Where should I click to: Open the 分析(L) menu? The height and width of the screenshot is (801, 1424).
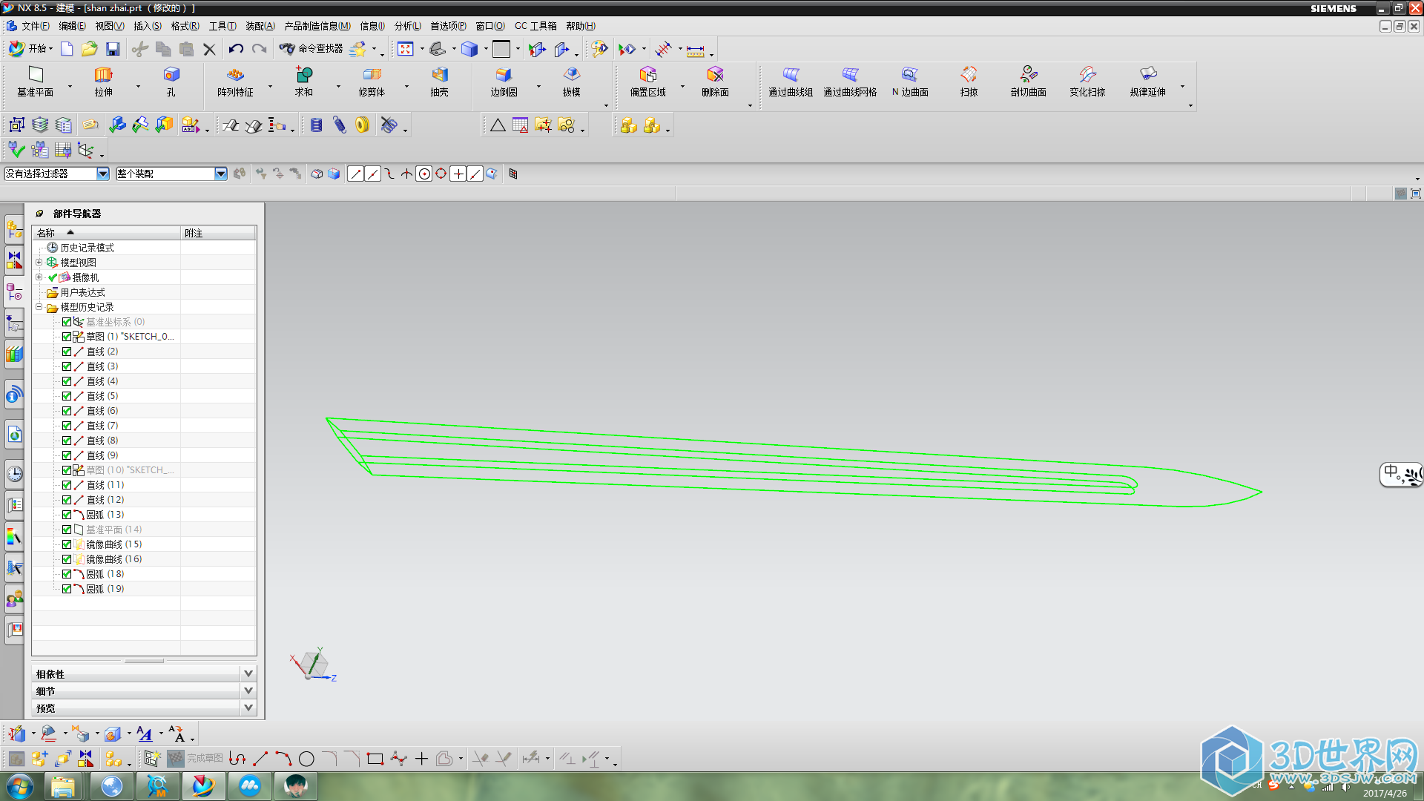[407, 26]
